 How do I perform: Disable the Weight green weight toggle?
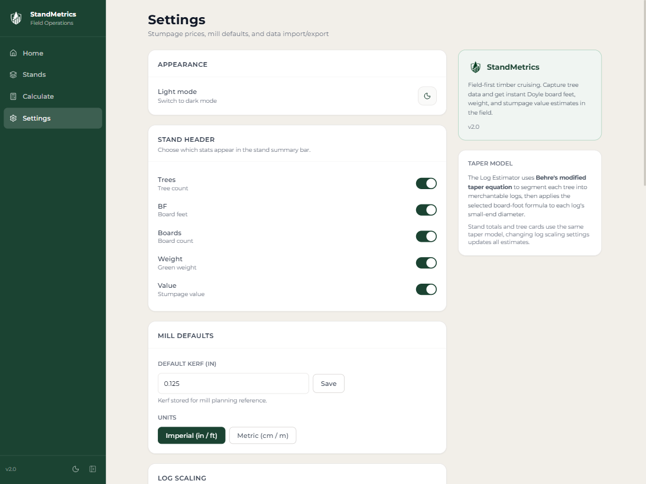426,263
